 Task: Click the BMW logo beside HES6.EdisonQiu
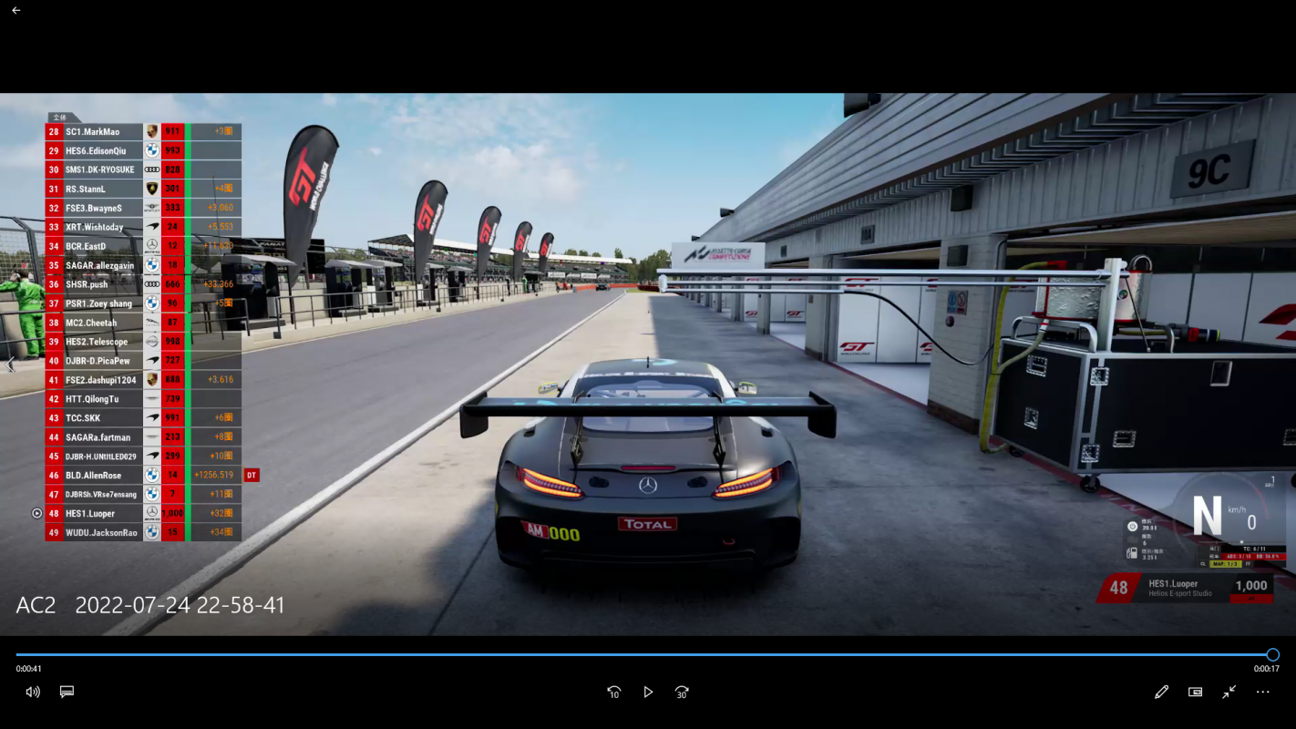pos(152,151)
